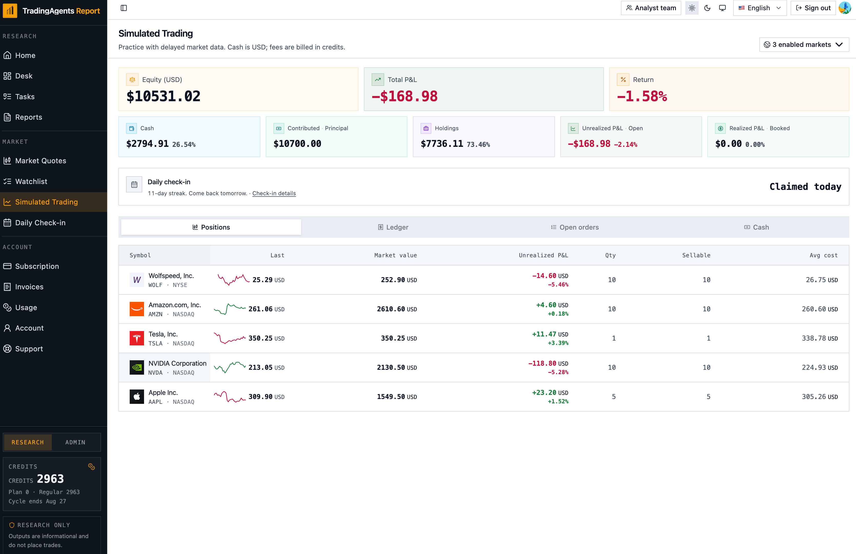Screen dimensions: 856x554
Task: Click the Equity value $10531.02
Action: coord(163,96)
